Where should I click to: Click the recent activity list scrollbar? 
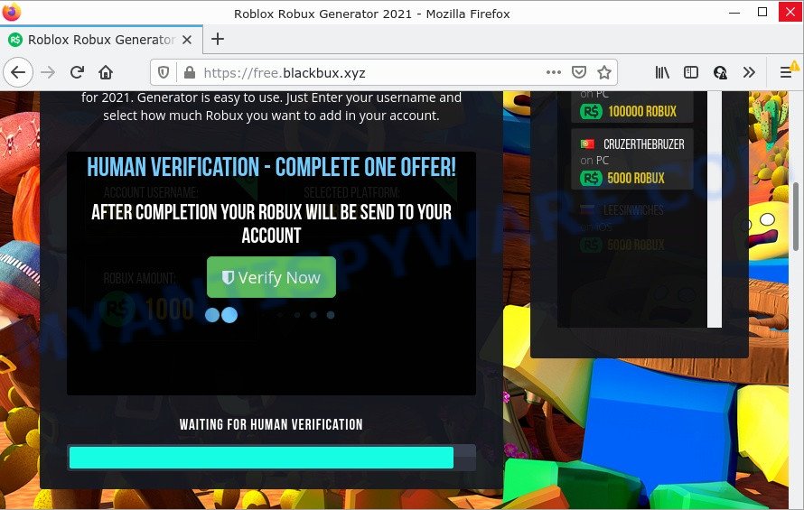coord(715,209)
